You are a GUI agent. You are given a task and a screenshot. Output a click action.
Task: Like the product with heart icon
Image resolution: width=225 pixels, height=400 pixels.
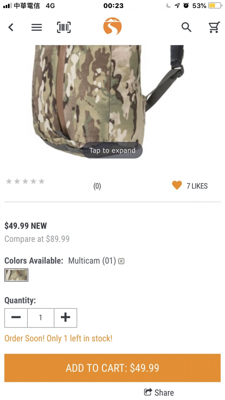coord(177,186)
